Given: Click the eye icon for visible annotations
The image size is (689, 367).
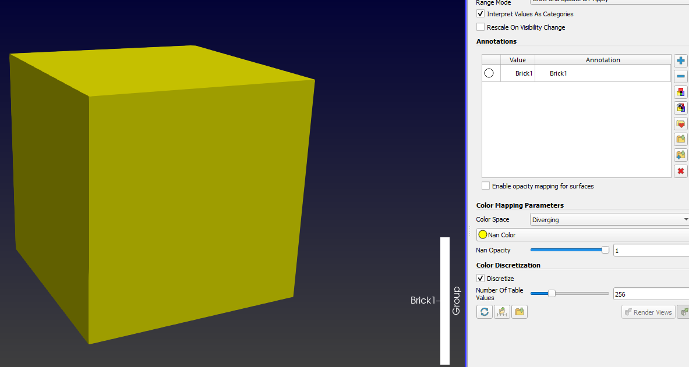Looking at the screenshot, I should tap(680, 108).
